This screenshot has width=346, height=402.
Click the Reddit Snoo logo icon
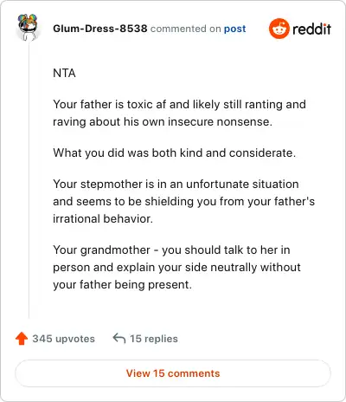pyautogui.click(x=279, y=29)
